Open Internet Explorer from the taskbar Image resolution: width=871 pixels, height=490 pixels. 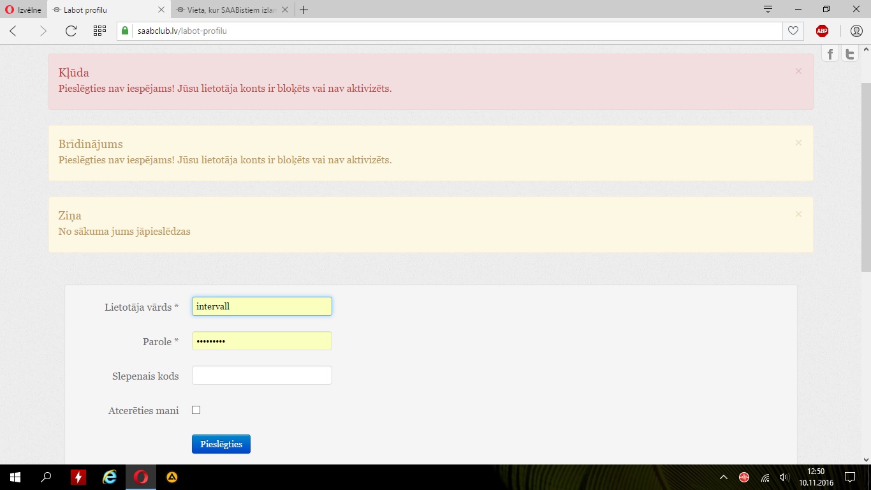tap(110, 477)
